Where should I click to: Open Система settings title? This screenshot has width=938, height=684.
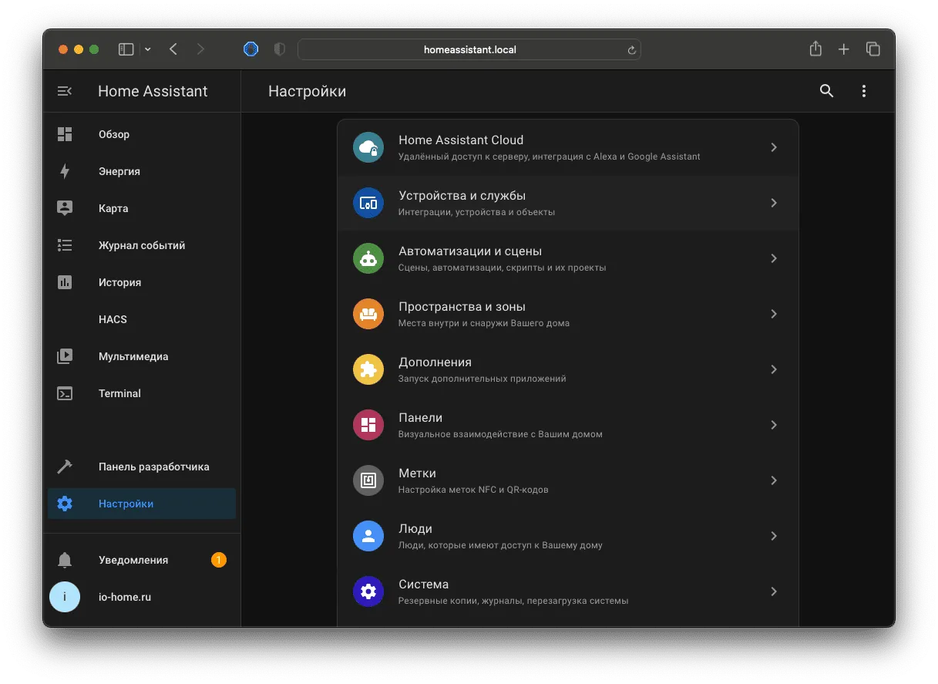(x=423, y=585)
